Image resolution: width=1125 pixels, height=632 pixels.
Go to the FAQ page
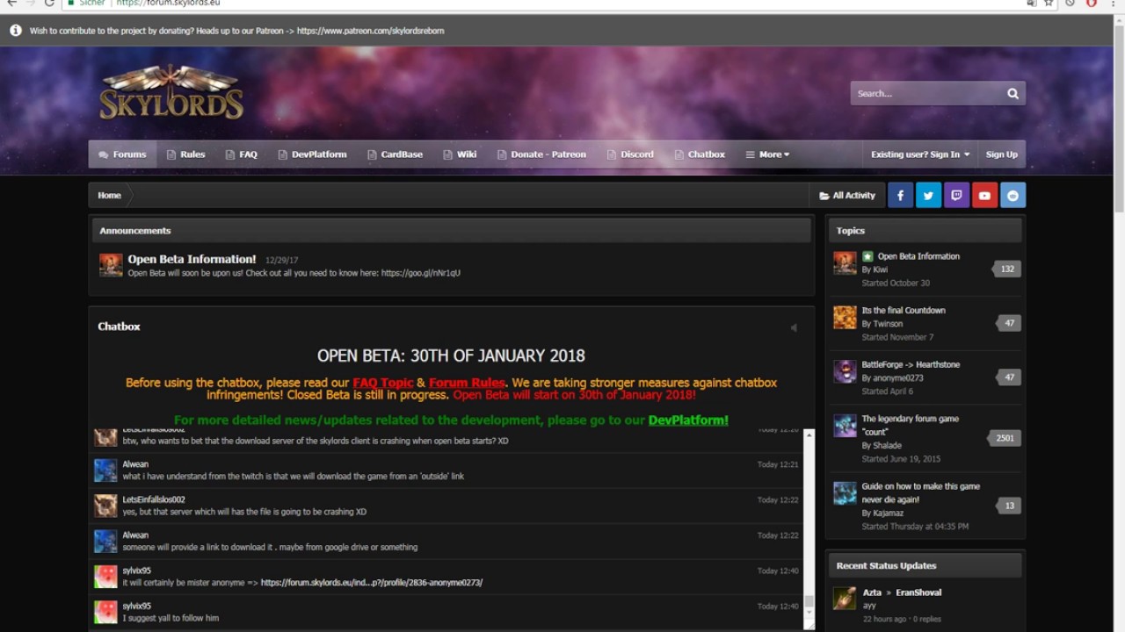click(241, 154)
